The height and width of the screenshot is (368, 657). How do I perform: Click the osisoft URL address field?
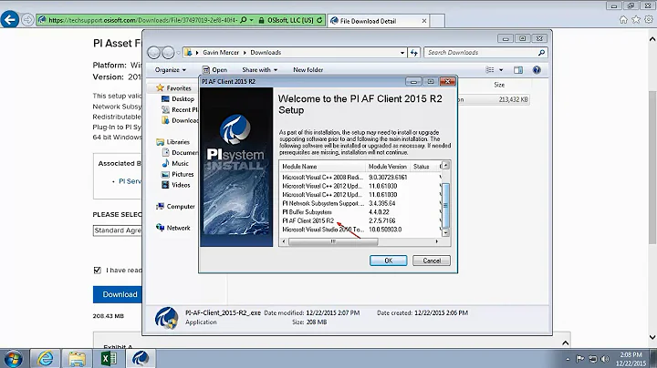coord(142,20)
